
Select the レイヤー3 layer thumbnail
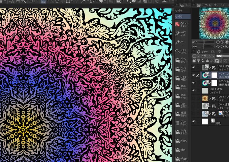205,91
